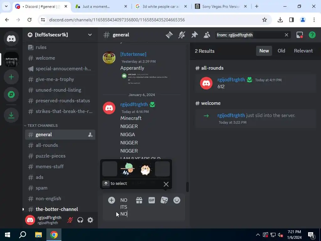Toggle microphone mute in user panel
This screenshot has width=321, height=241.
tap(70, 220)
